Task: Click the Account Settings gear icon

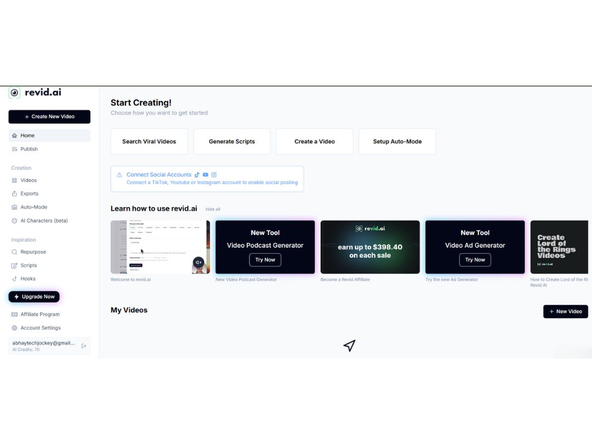Action: click(14, 328)
